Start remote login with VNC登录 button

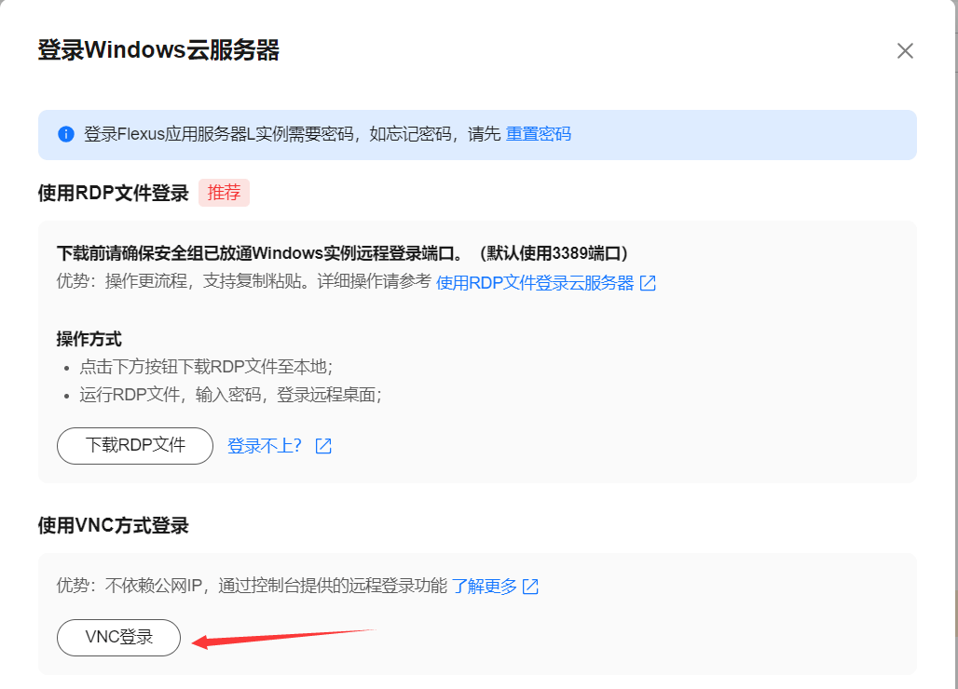[118, 638]
